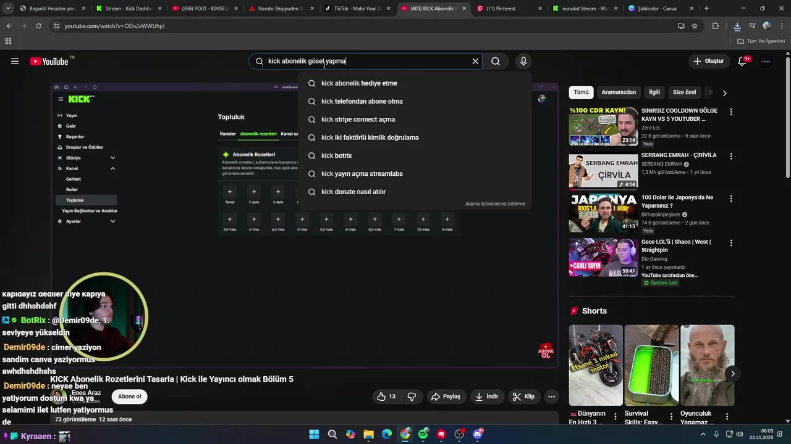Switch to the Naruto Shippuden tab
Image resolution: width=791 pixels, height=444 pixels.
[280, 9]
